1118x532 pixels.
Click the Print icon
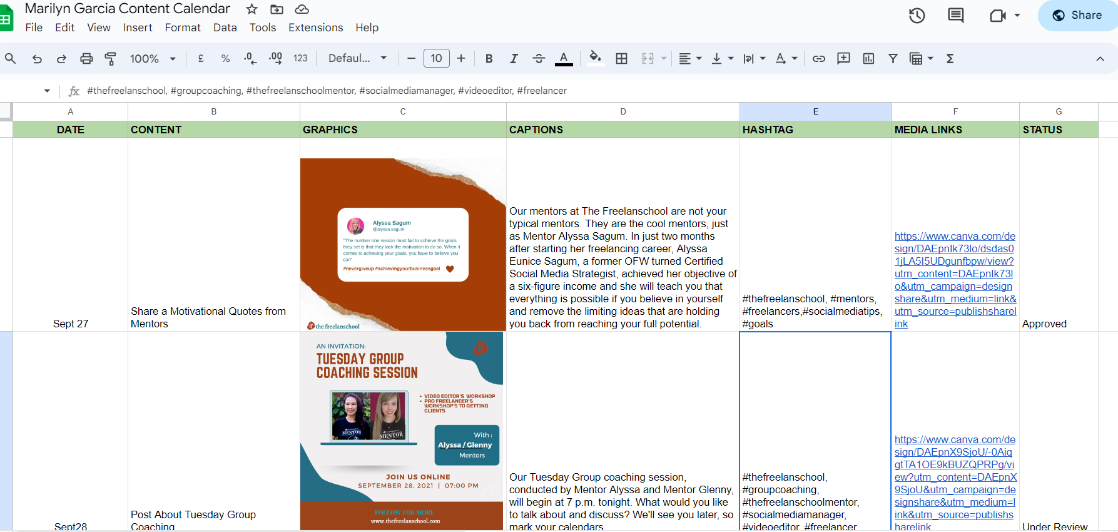click(x=86, y=59)
